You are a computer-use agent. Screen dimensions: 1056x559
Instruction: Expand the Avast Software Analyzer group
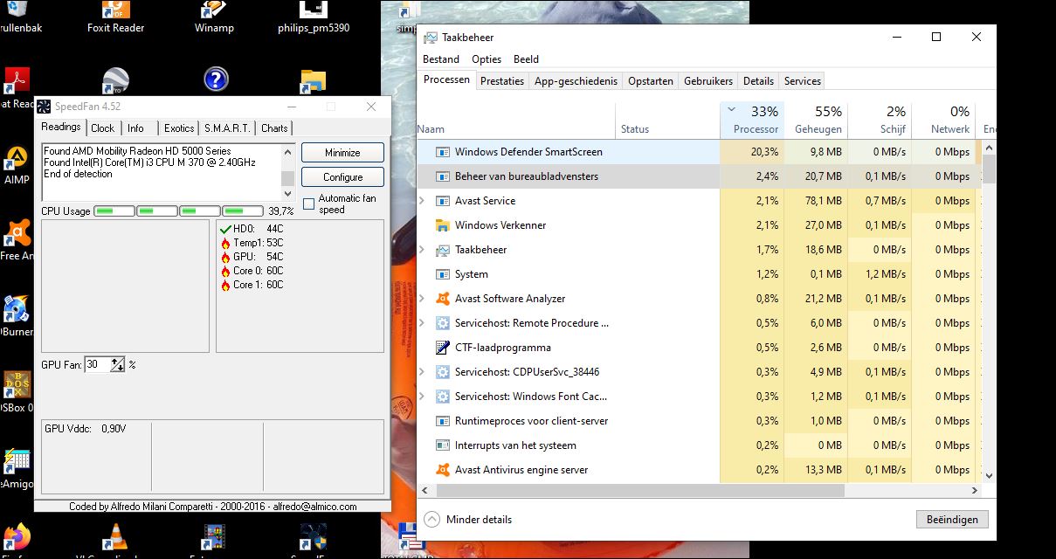(x=424, y=299)
